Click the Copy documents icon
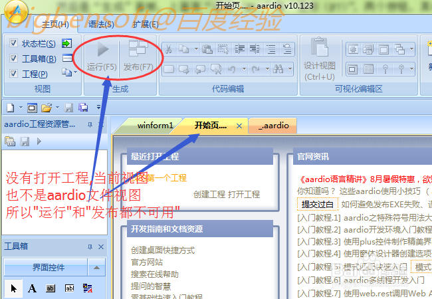The height and width of the screenshot is (299, 432). coord(183,49)
